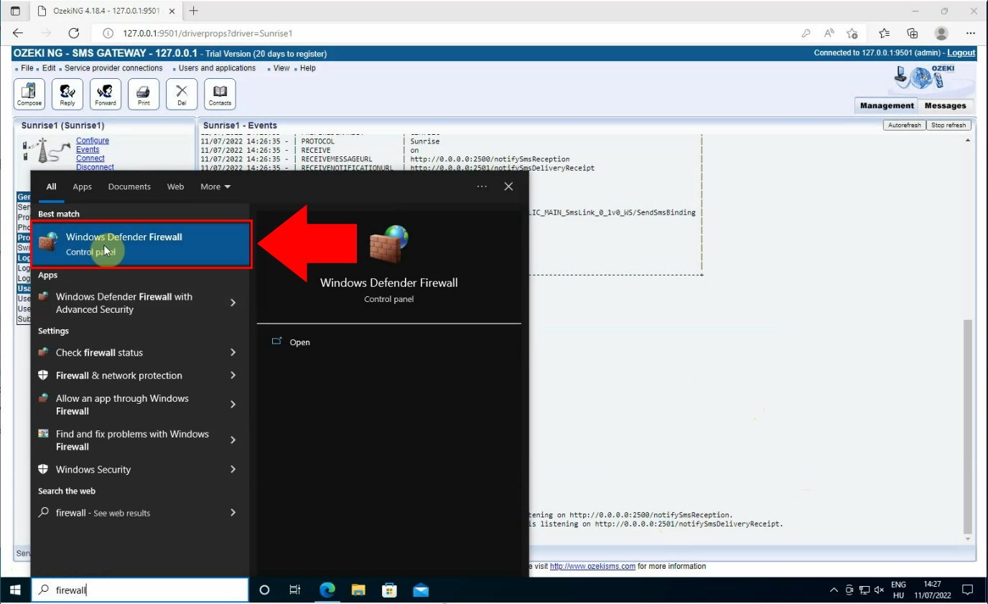Close the Windows search panel
Image resolution: width=988 pixels, height=604 pixels.
(508, 187)
